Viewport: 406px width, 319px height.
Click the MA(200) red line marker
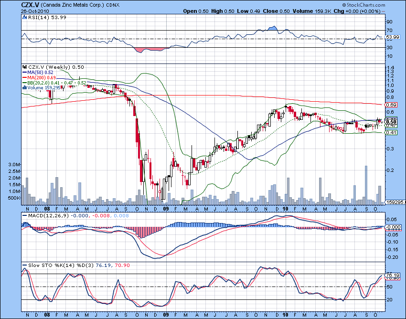(x=25, y=78)
